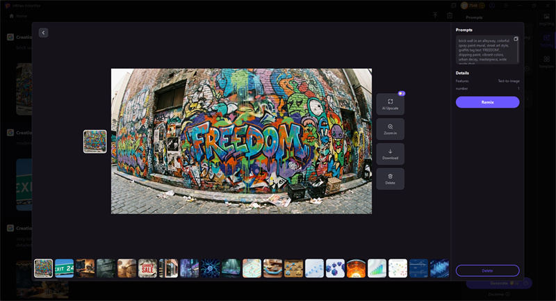556x301 pixels.
Task: Delete image using the trash icon button
Action: click(390, 179)
